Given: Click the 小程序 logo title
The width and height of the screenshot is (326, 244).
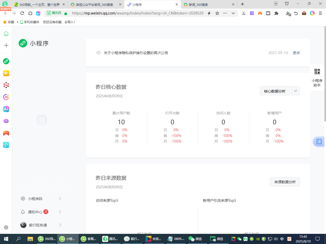Looking at the screenshot, I should click(34, 43).
